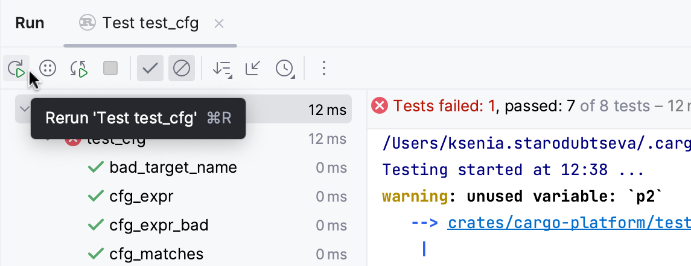Viewport: 691px width, 266px height.
Task: Toggle auto-test rerun icon
Action: (79, 69)
